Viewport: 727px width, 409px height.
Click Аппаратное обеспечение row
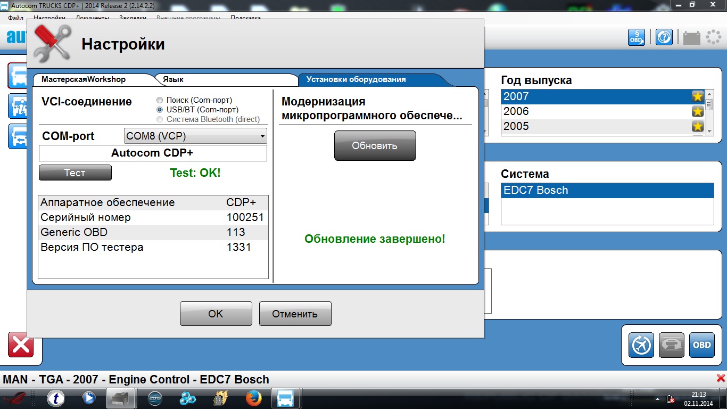tap(153, 202)
